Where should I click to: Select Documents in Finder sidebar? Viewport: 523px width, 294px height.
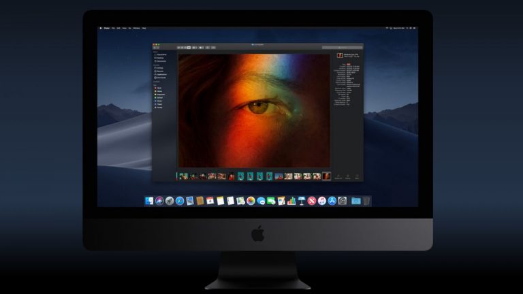[x=161, y=61]
